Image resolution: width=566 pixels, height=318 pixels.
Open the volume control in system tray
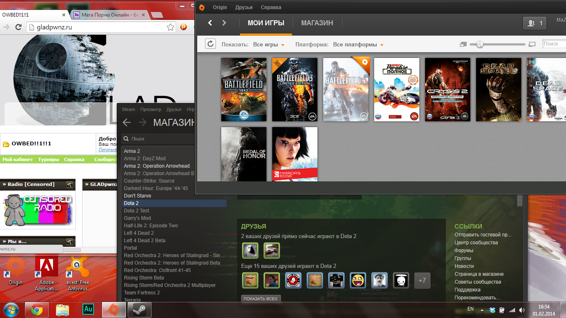(522, 310)
